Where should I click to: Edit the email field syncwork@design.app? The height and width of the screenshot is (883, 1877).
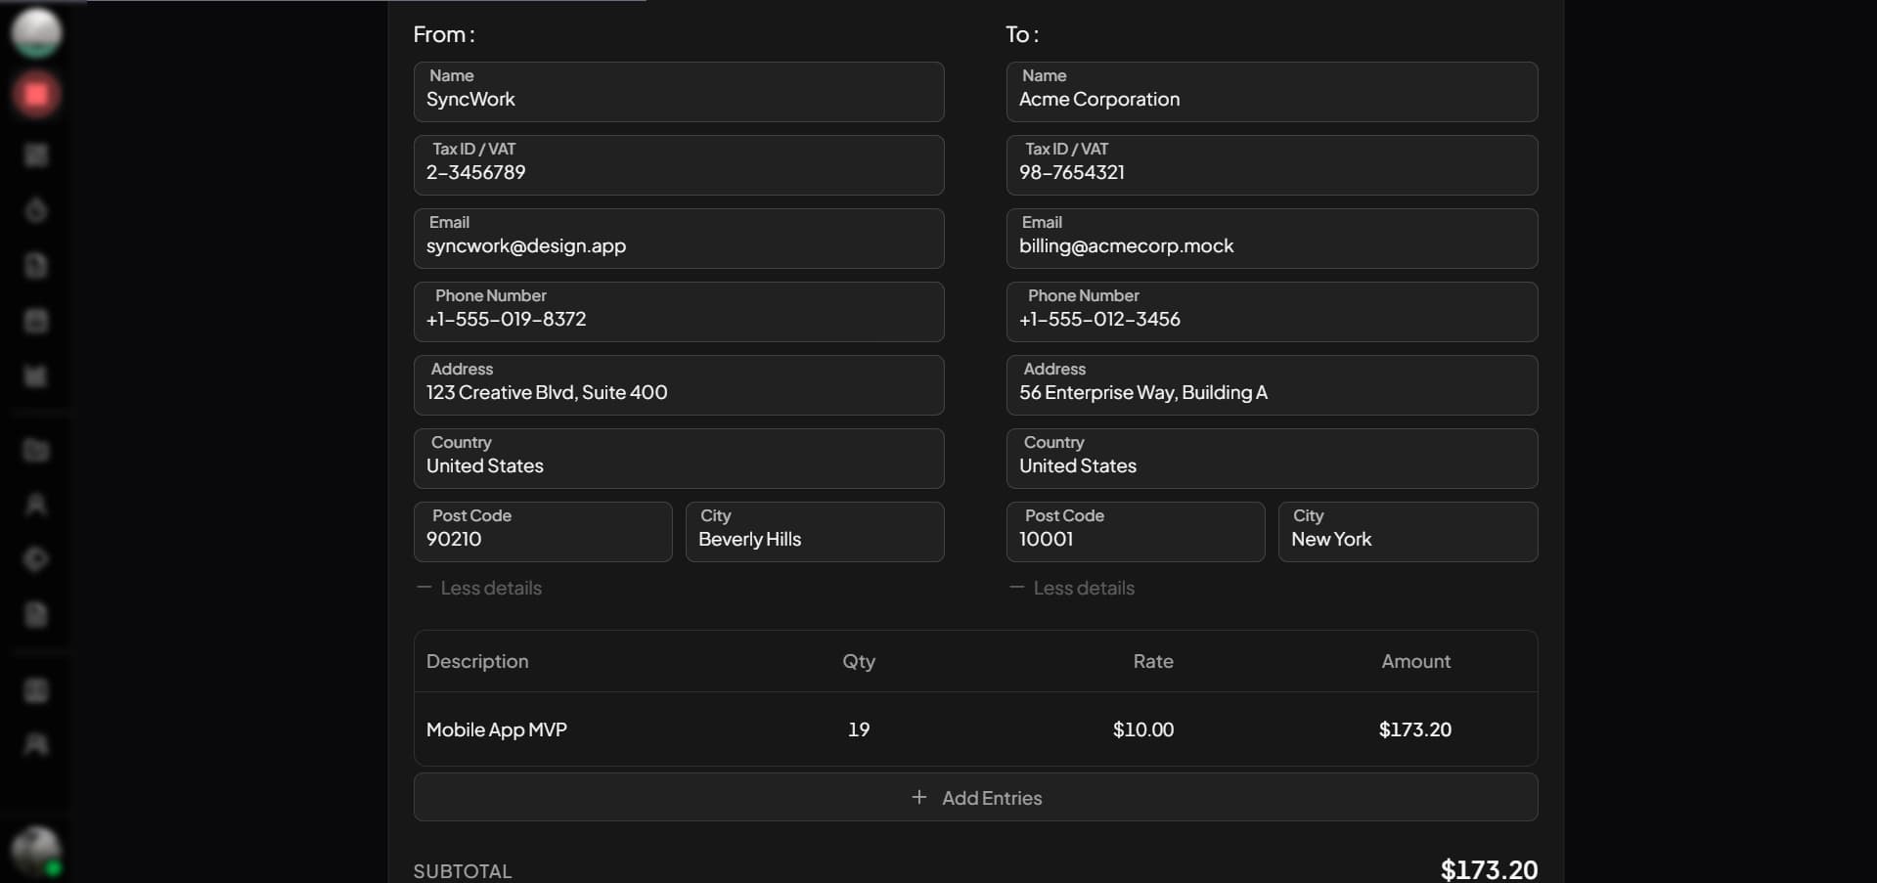679,239
